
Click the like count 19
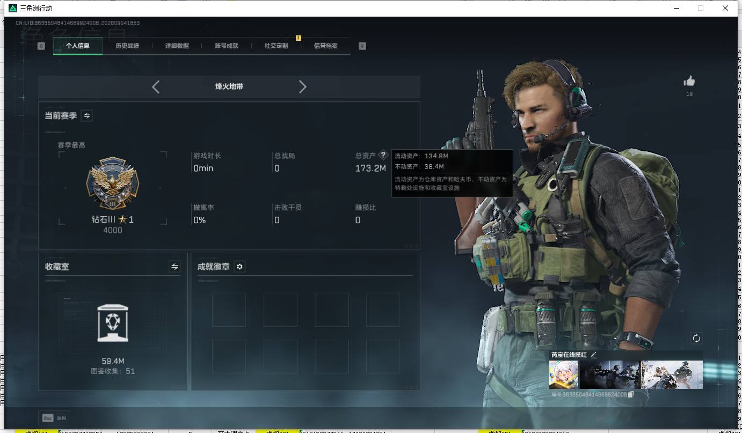point(689,94)
